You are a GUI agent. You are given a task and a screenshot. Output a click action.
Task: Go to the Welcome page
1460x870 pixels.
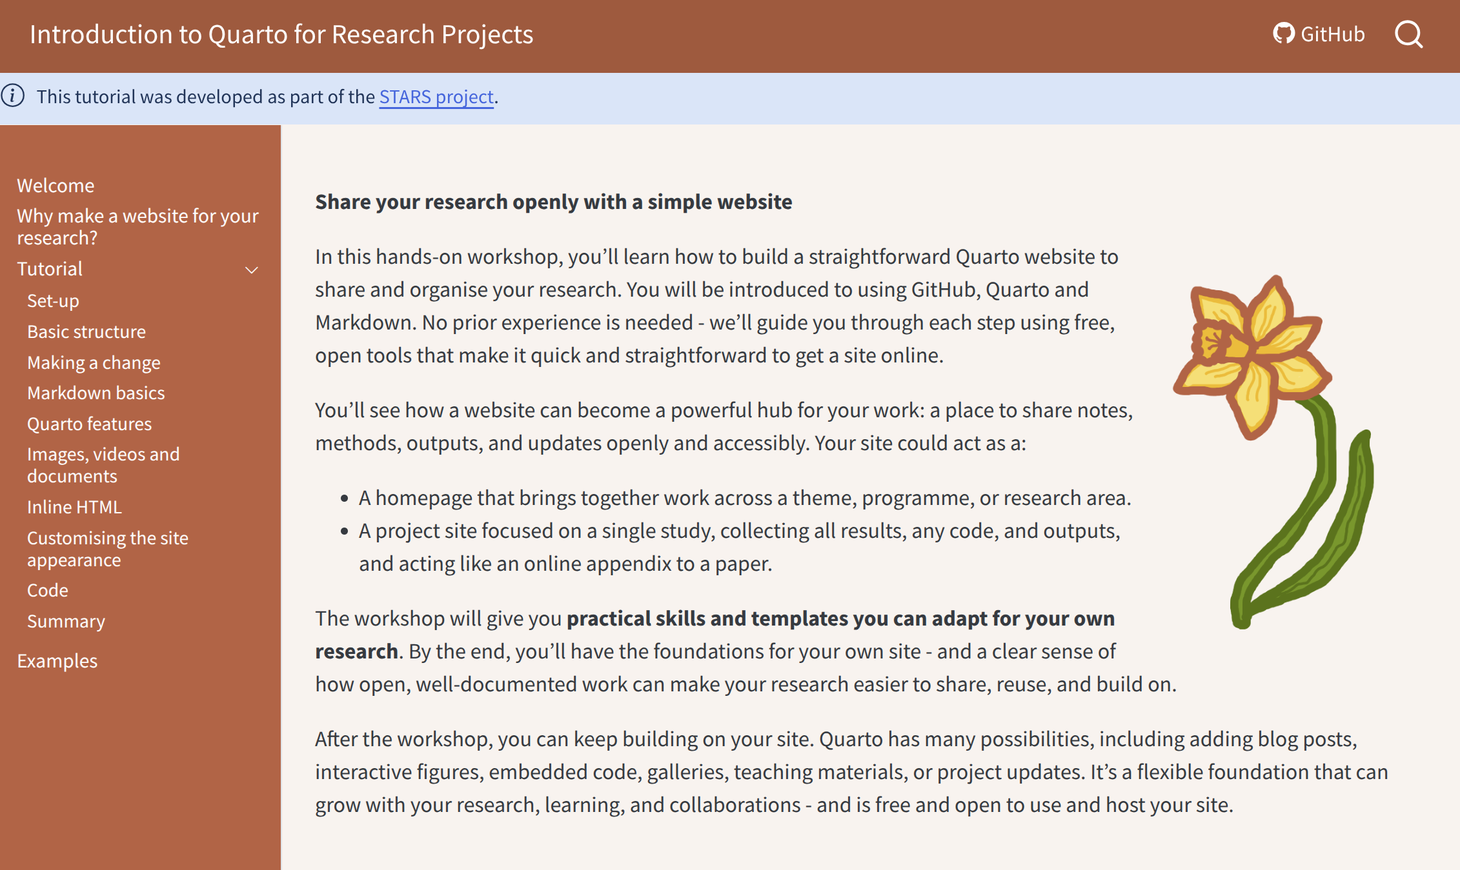(x=56, y=186)
